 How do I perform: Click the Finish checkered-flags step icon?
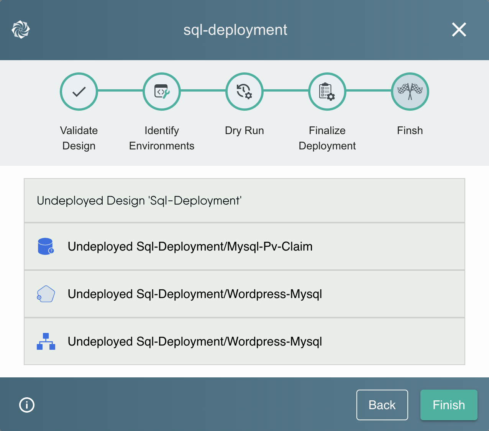pos(410,92)
